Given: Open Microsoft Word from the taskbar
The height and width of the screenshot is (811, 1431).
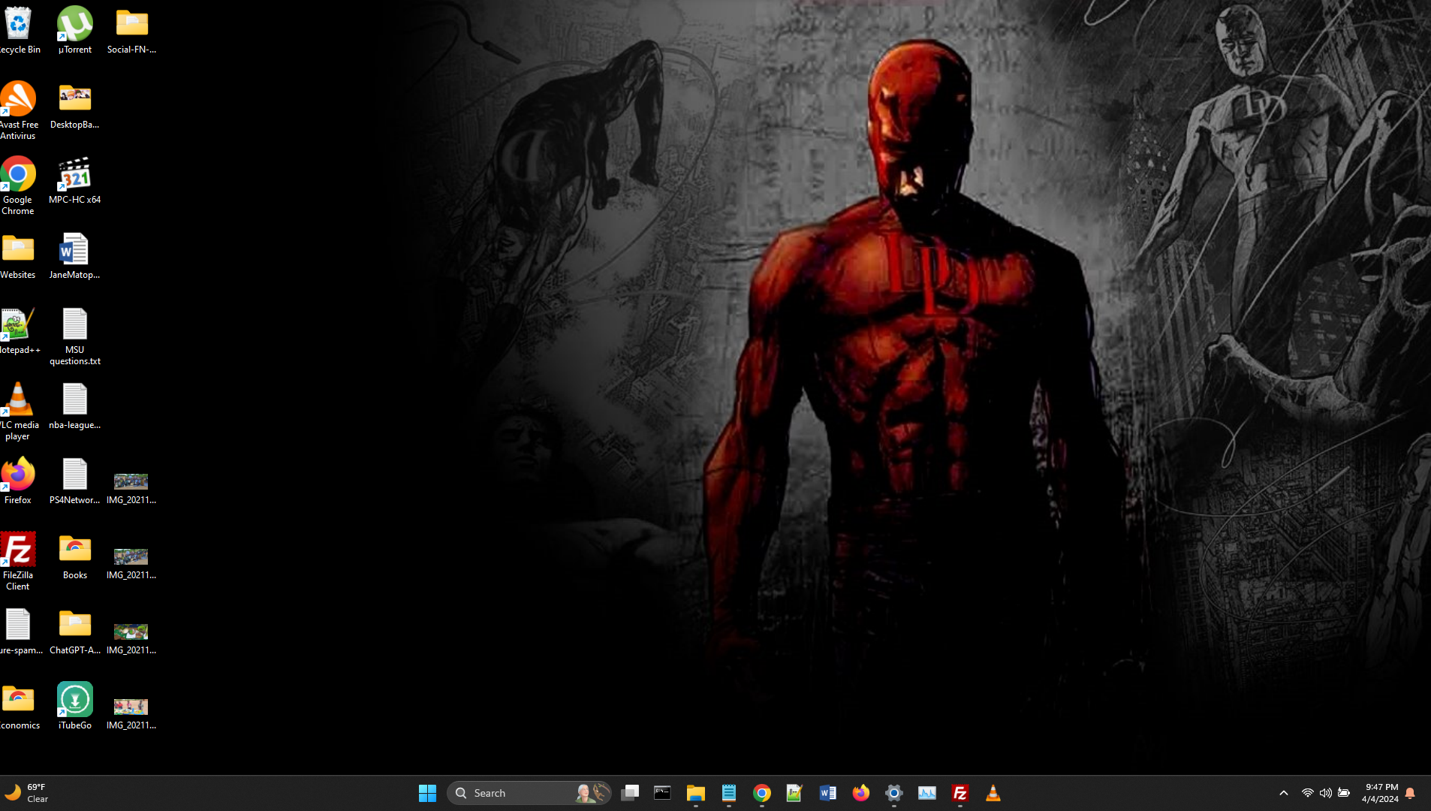Looking at the screenshot, I should [828, 793].
